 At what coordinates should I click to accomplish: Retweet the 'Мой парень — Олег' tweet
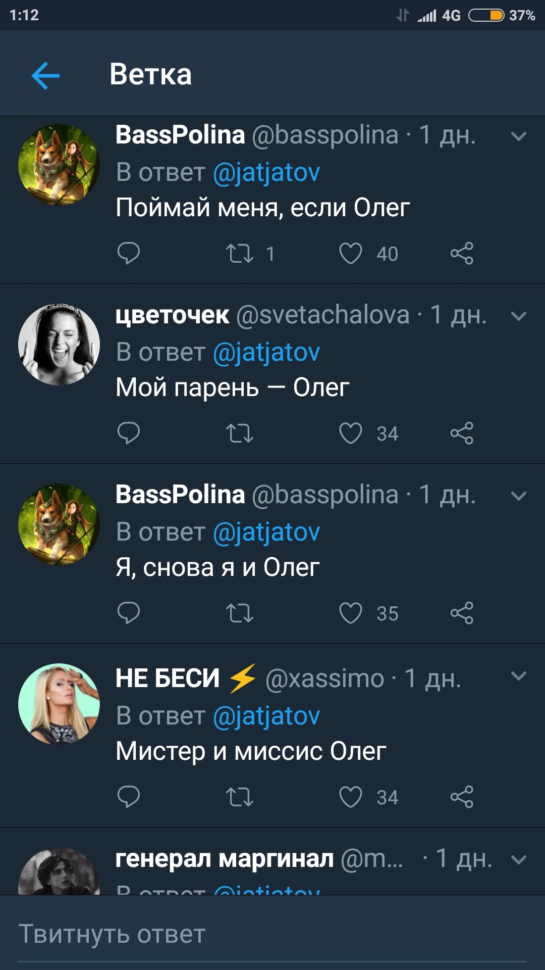[239, 433]
